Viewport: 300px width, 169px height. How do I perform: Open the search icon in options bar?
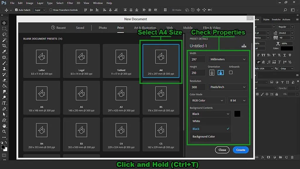point(285,10)
